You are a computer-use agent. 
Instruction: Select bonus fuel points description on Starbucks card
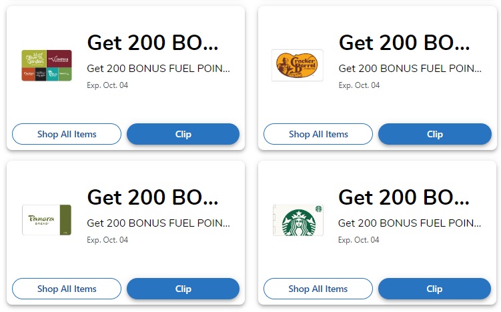410,223
